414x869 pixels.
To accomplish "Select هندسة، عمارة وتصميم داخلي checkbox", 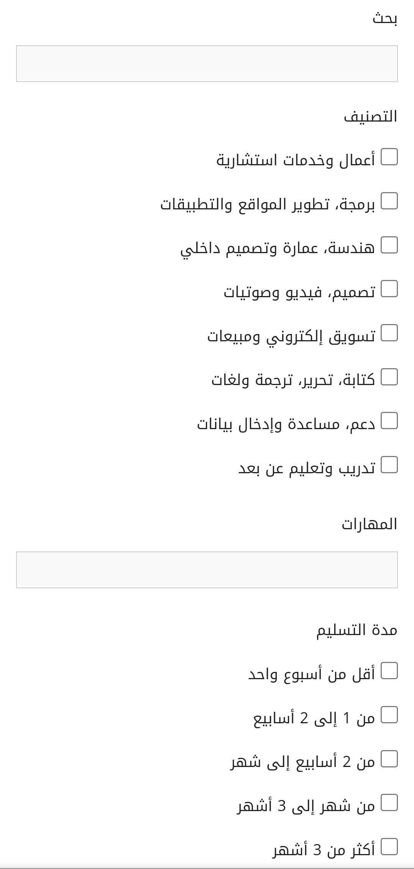I will 389,245.
